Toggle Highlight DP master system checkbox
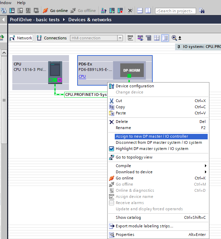 pos(111,149)
